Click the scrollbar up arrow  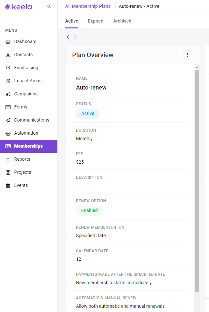click(197, 67)
